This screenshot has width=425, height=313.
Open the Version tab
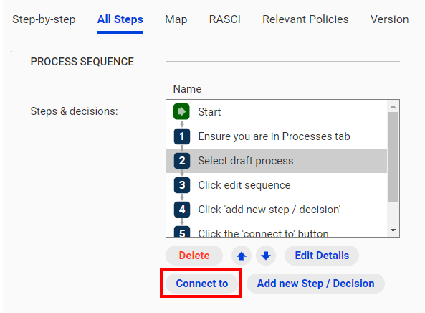coord(389,19)
